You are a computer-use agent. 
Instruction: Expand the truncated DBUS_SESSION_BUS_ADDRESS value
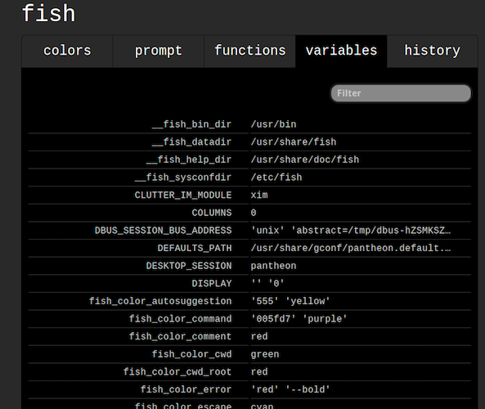351,231
